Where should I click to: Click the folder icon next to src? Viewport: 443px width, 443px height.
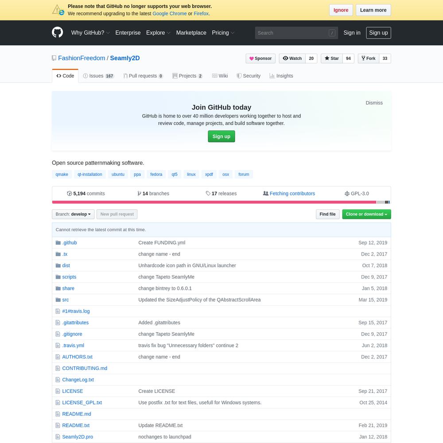tap(58, 300)
